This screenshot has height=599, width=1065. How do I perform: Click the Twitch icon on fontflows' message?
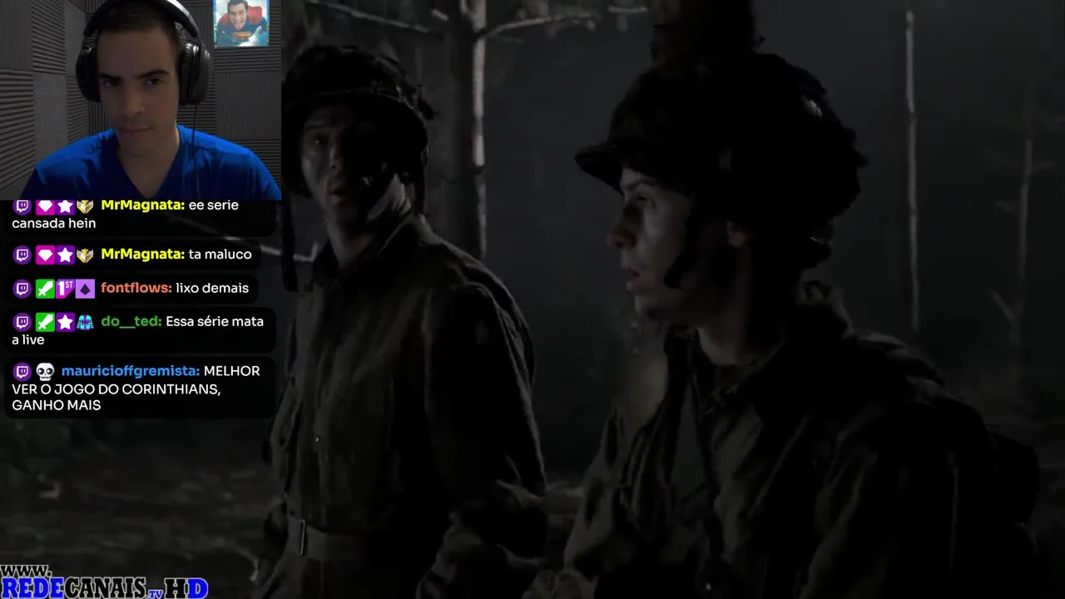coord(22,289)
